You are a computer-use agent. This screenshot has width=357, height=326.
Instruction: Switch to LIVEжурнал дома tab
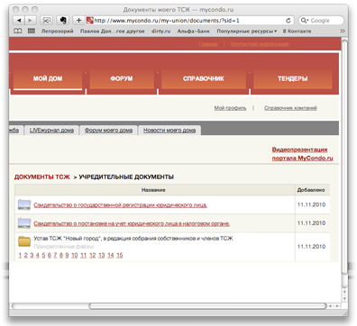click(x=51, y=131)
